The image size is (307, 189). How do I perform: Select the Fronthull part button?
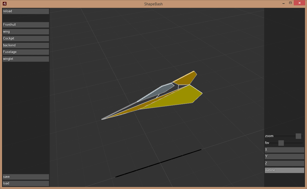(25, 25)
